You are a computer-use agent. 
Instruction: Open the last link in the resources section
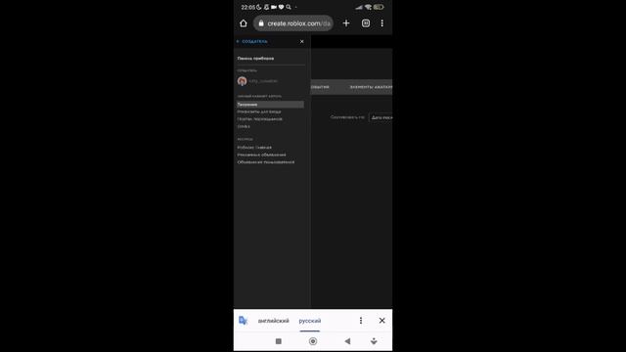[265, 162]
